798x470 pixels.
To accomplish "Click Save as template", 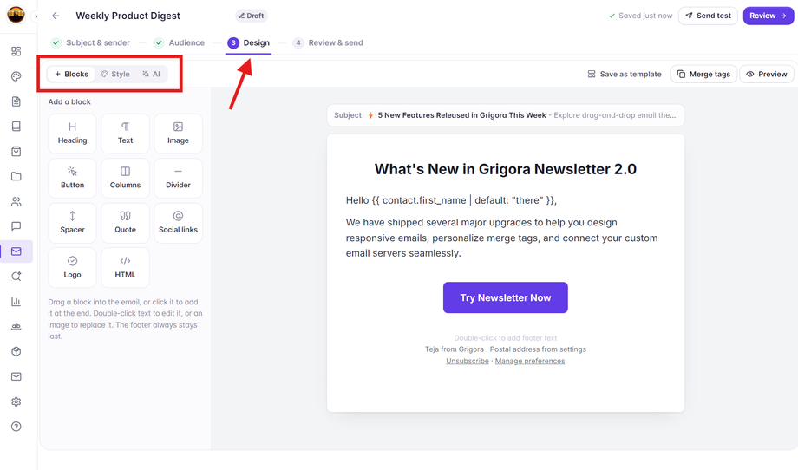I will [625, 74].
